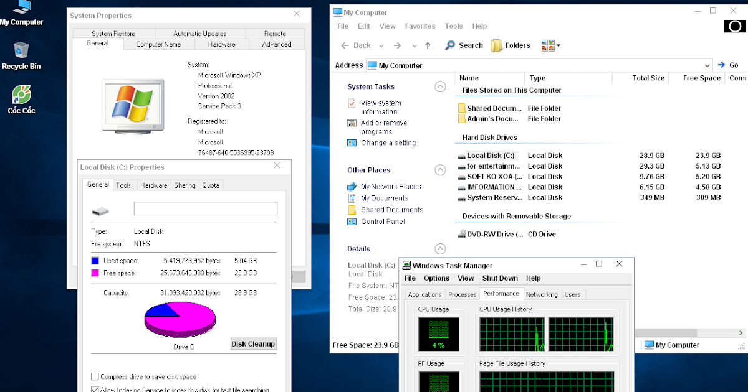The image size is (748, 392).
Task: Show Folders pane in My Computer
Action: tap(511, 45)
